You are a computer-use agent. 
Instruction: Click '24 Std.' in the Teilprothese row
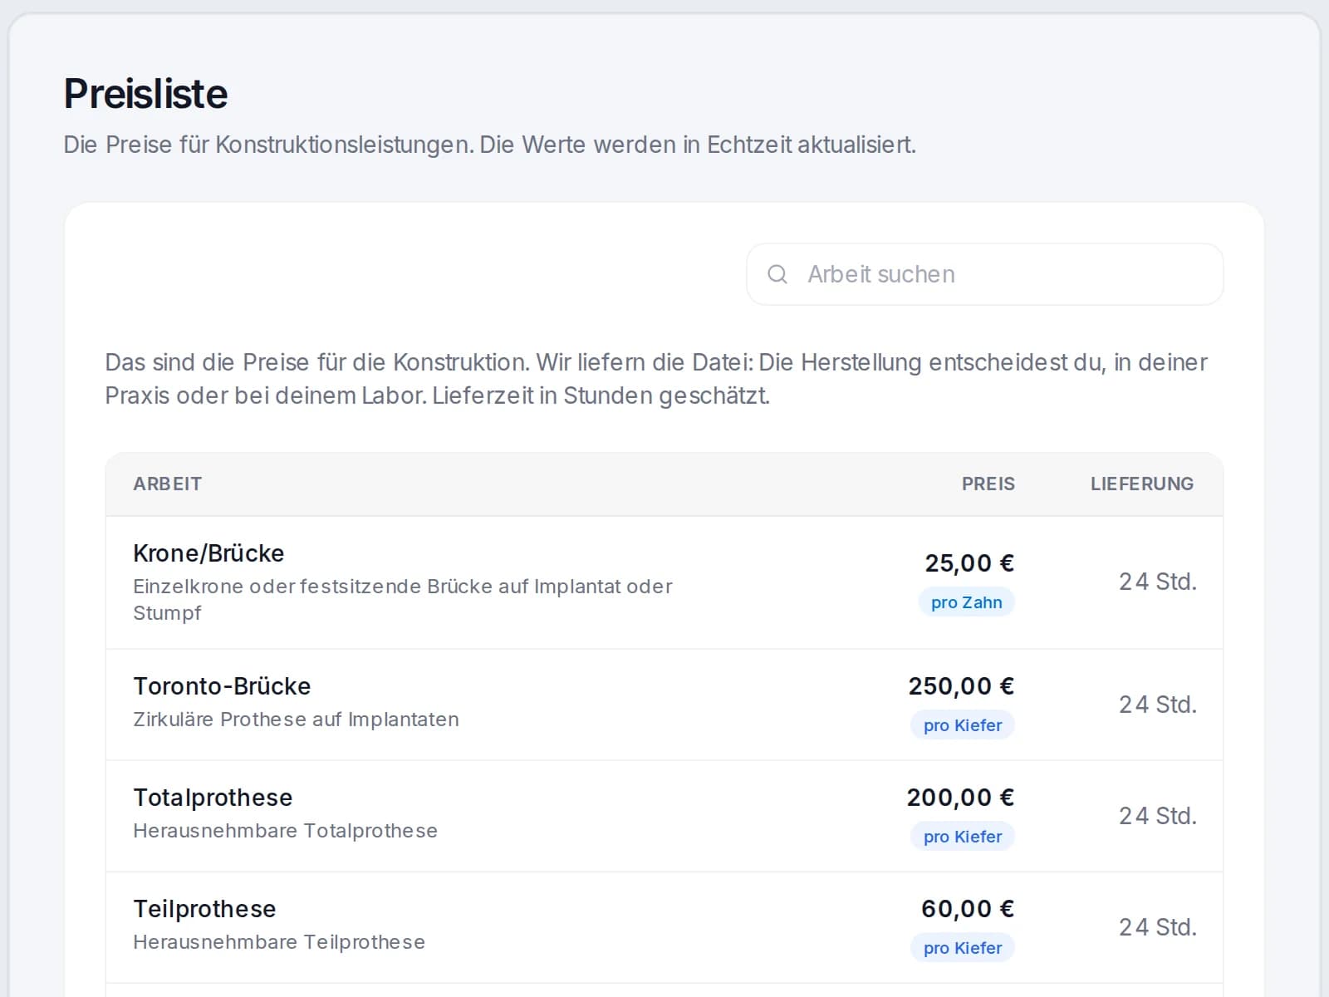tap(1158, 927)
